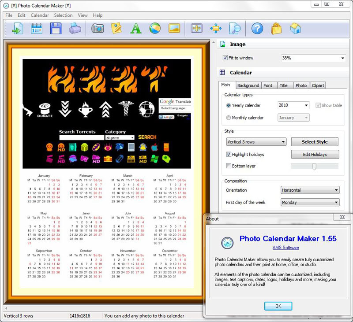Add text with the green A icon
This screenshot has width=353, height=322.
[136, 29]
